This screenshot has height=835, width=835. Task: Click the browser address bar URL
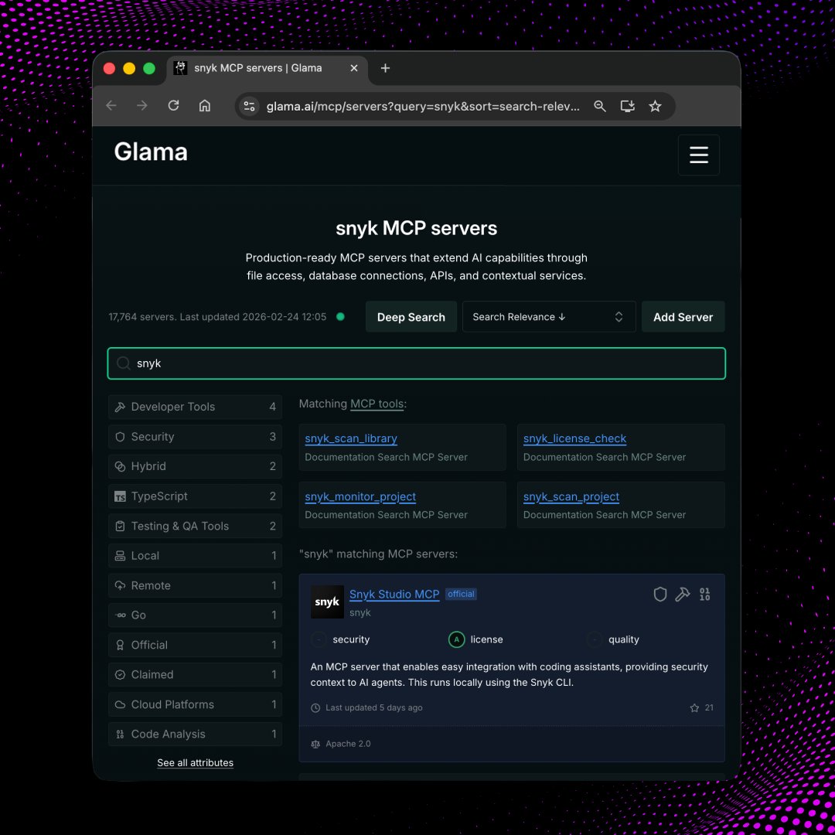click(x=423, y=106)
